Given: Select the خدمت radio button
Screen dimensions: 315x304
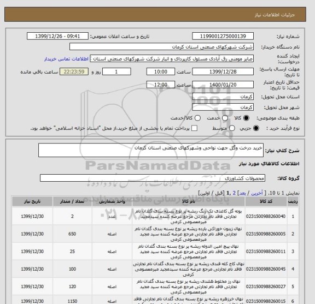Looking at the screenshot, I should pos(225,118).
